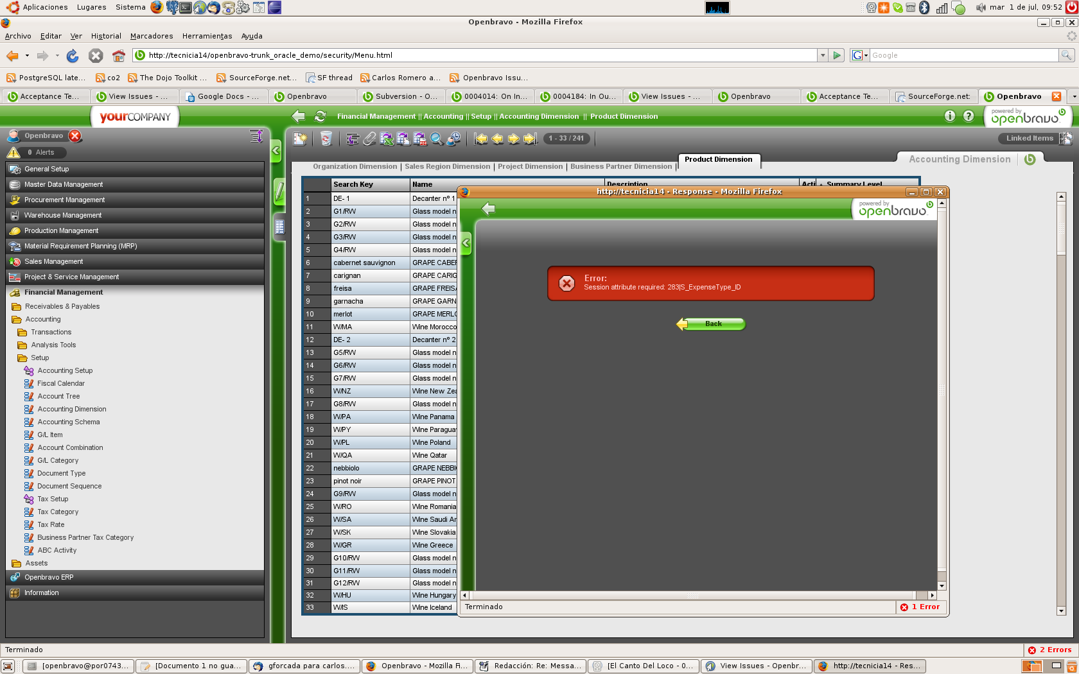Viewport: 1079px width, 674px height.
Task: Open the Account Tree menu link
Action: pos(58,396)
